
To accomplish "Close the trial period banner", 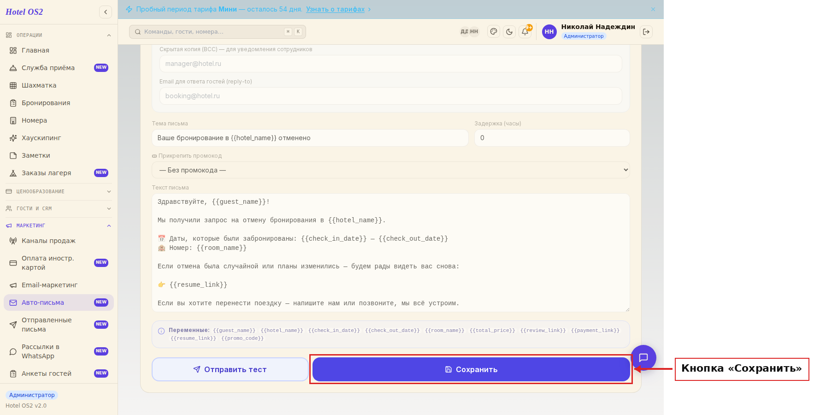I will [653, 9].
